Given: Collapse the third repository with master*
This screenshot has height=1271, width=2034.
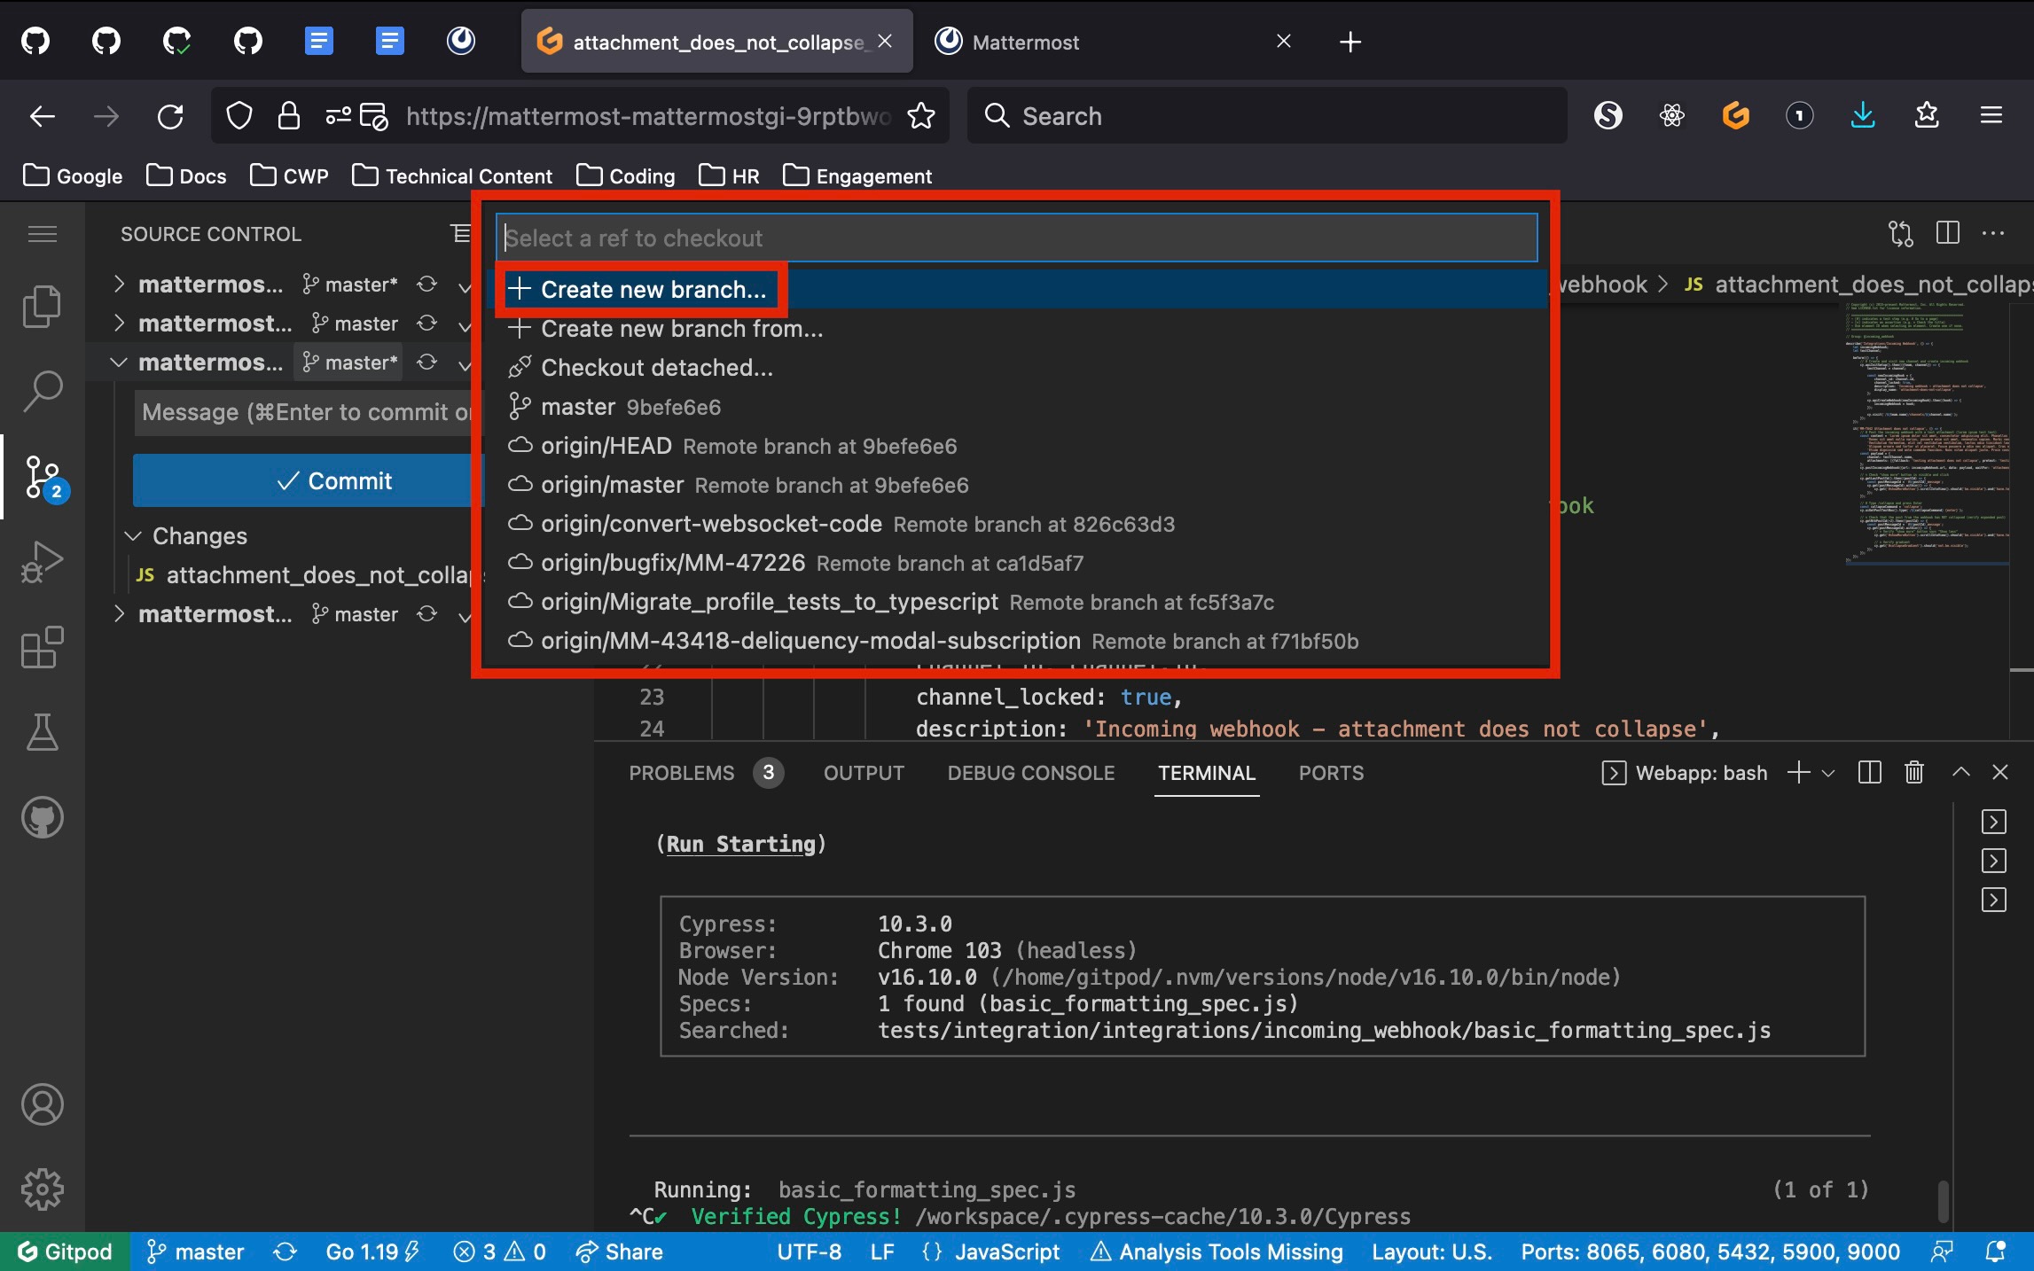Looking at the screenshot, I should click(x=119, y=363).
